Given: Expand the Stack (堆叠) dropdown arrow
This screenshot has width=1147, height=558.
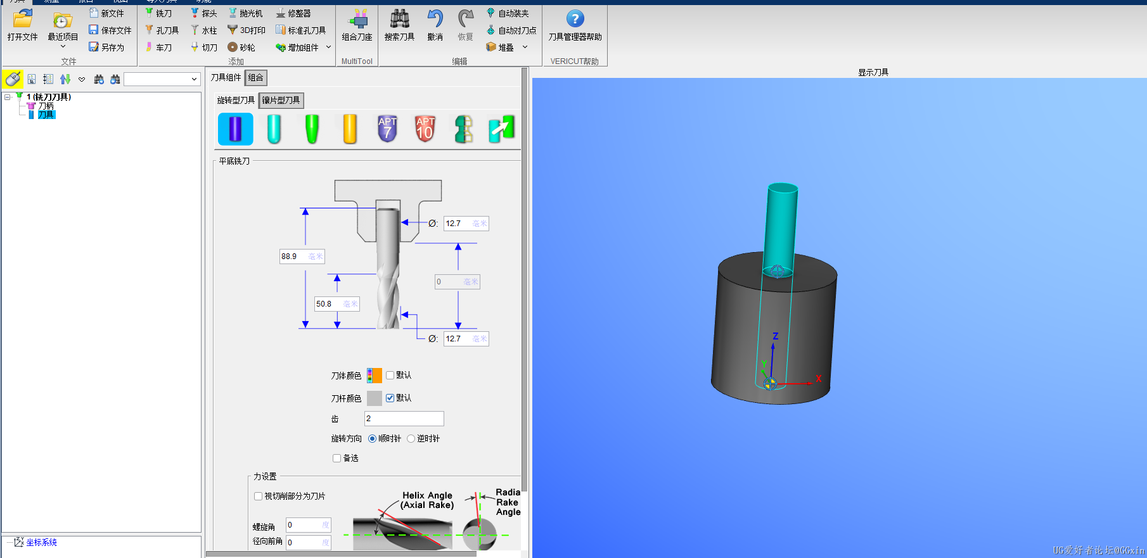Looking at the screenshot, I should (x=525, y=47).
